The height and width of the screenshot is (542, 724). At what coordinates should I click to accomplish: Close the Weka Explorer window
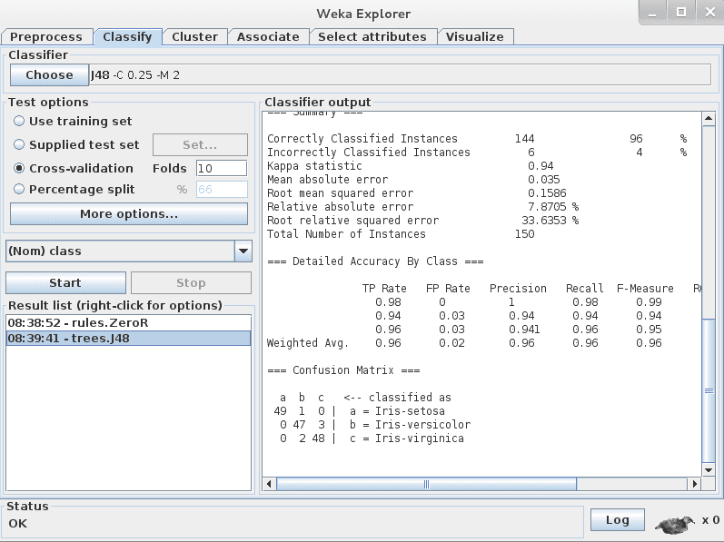[x=710, y=12]
